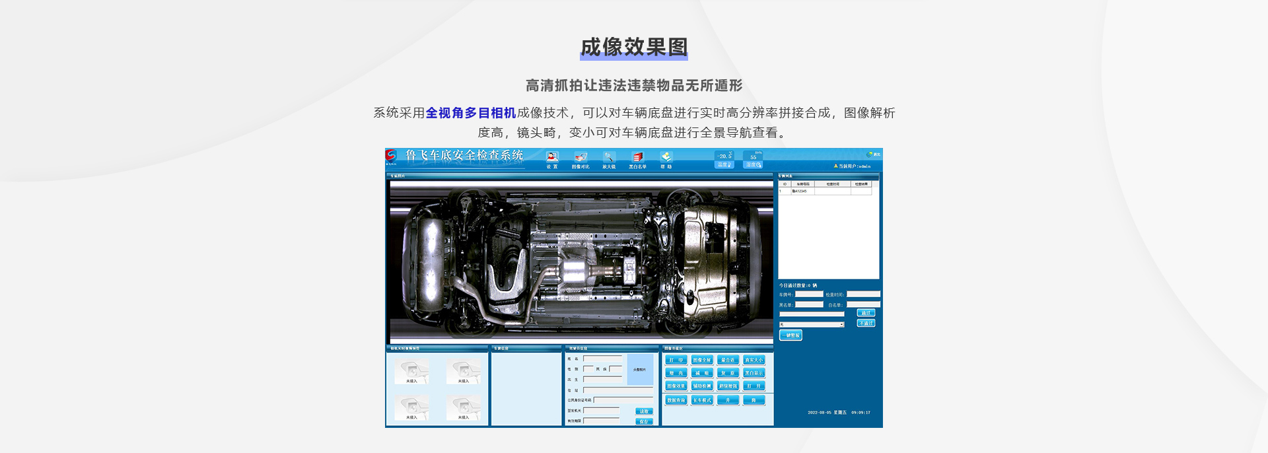1268x453 pixels.
Task: Click the wide text field above the 无 dropdown
Action: (812, 314)
